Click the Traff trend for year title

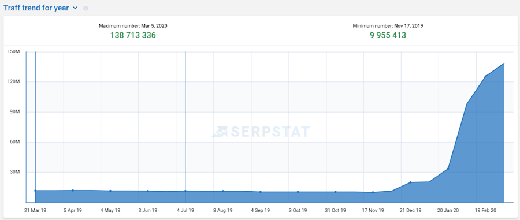click(36, 8)
